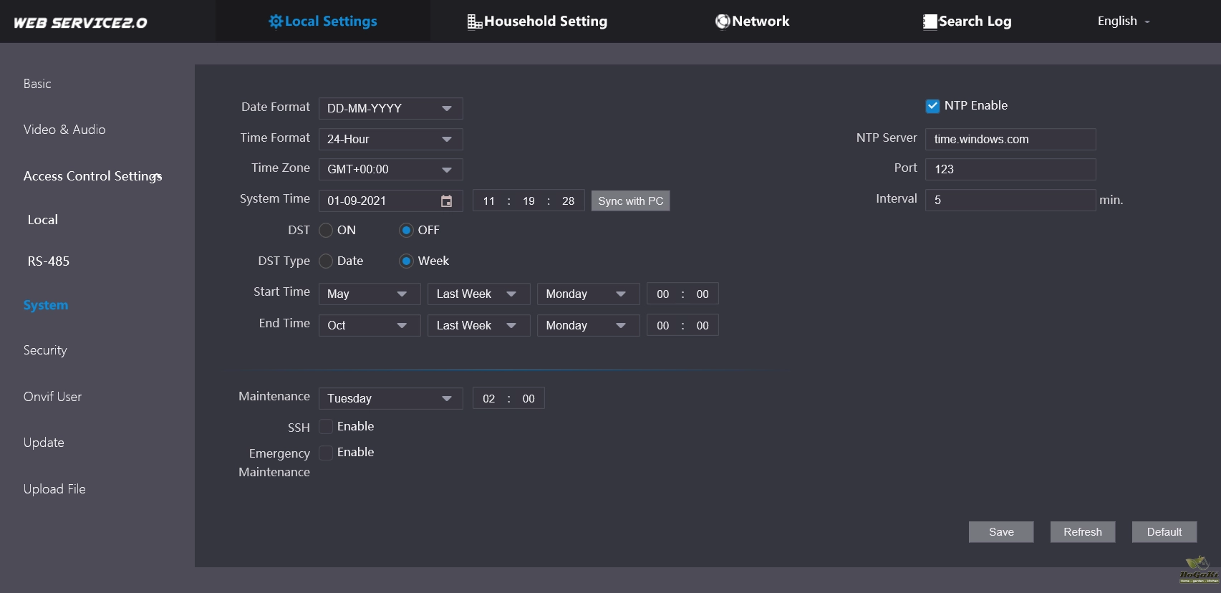The height and width of the screenshot is (593, 1221).
Task: Open the Security section in the sidebar
Action: (45, 350)
